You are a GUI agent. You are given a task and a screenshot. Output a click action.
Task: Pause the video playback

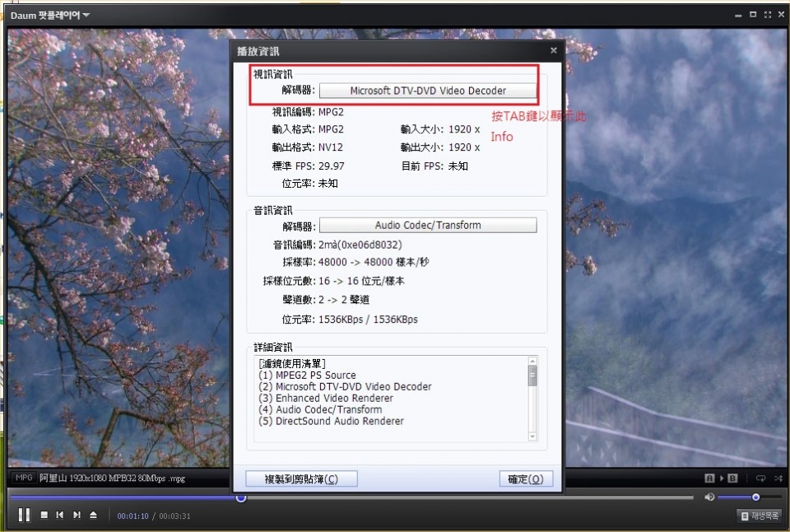(x=24, y=515)
